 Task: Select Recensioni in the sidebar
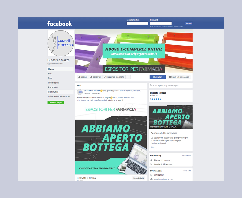[53, 87]
